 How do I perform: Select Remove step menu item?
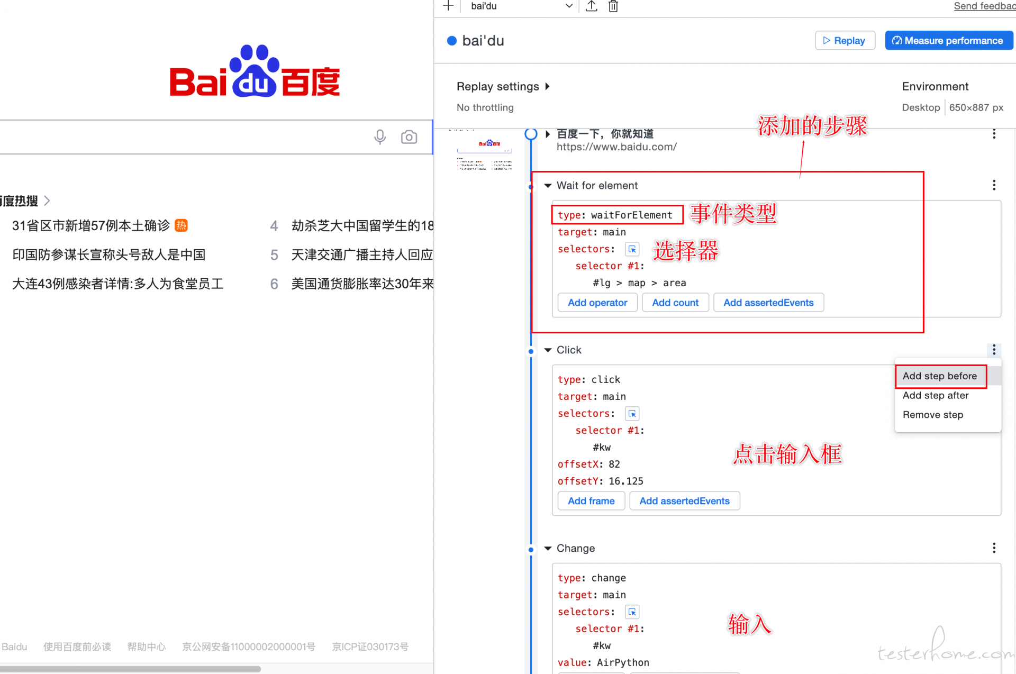[x=933, y=415]
